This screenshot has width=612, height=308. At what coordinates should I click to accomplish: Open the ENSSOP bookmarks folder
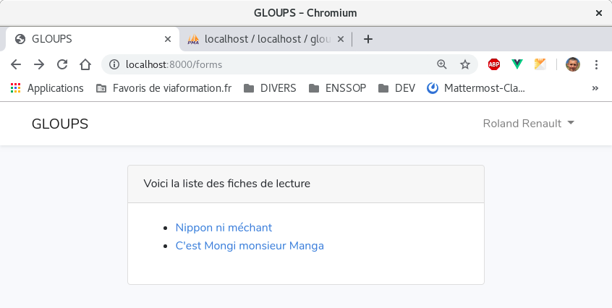point(337,88)
